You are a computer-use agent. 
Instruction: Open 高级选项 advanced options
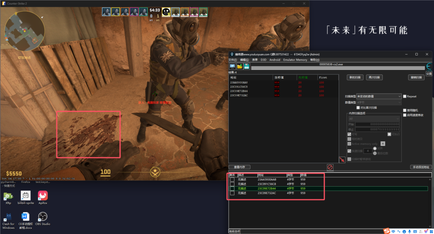coord(234,231)
